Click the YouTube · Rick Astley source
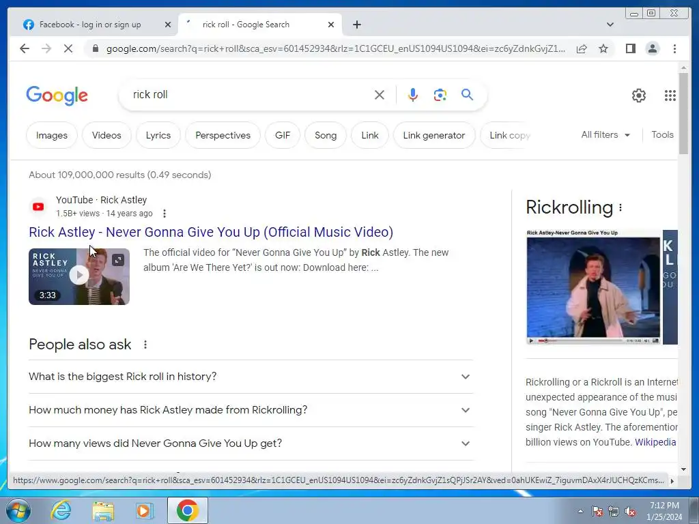Image resolution: width=699 pixels, height=524 pixels. 101,200
